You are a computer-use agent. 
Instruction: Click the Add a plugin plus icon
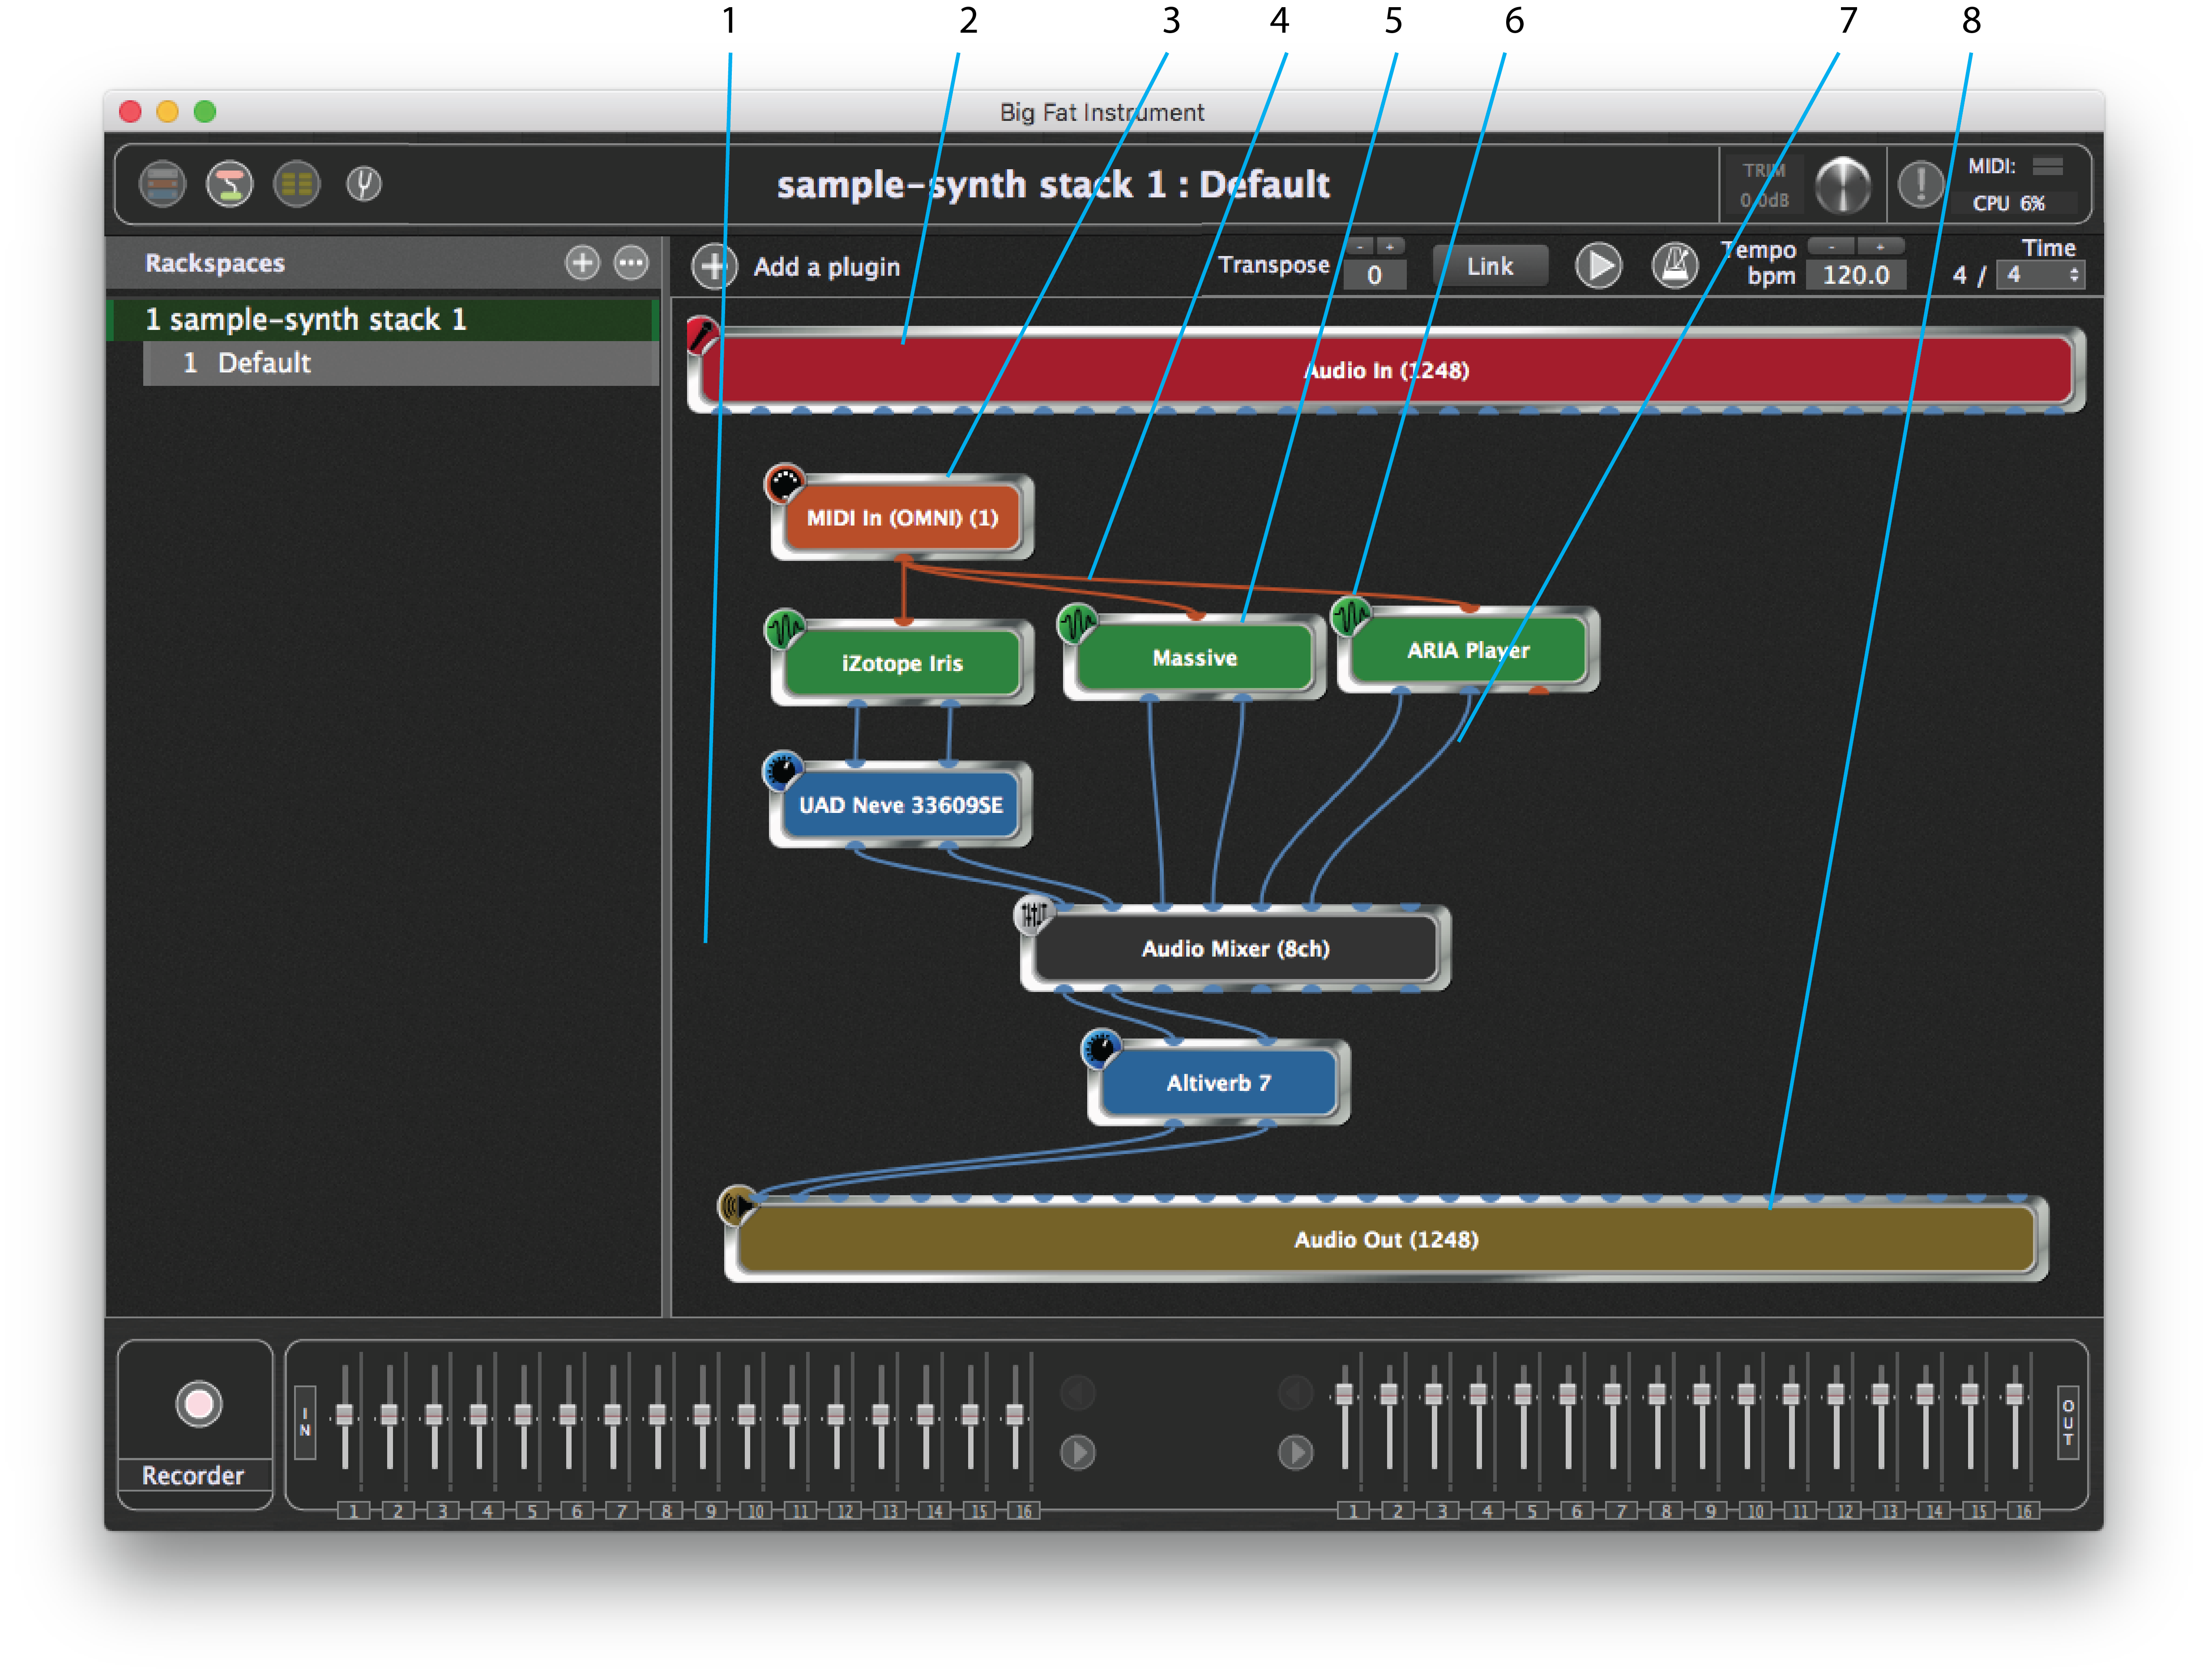(714, 267)
